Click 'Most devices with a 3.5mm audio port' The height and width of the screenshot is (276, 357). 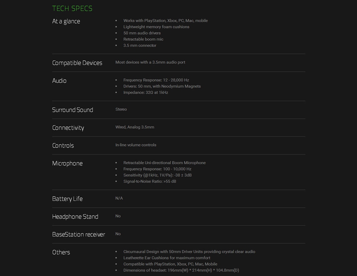(x=150, y=62)
